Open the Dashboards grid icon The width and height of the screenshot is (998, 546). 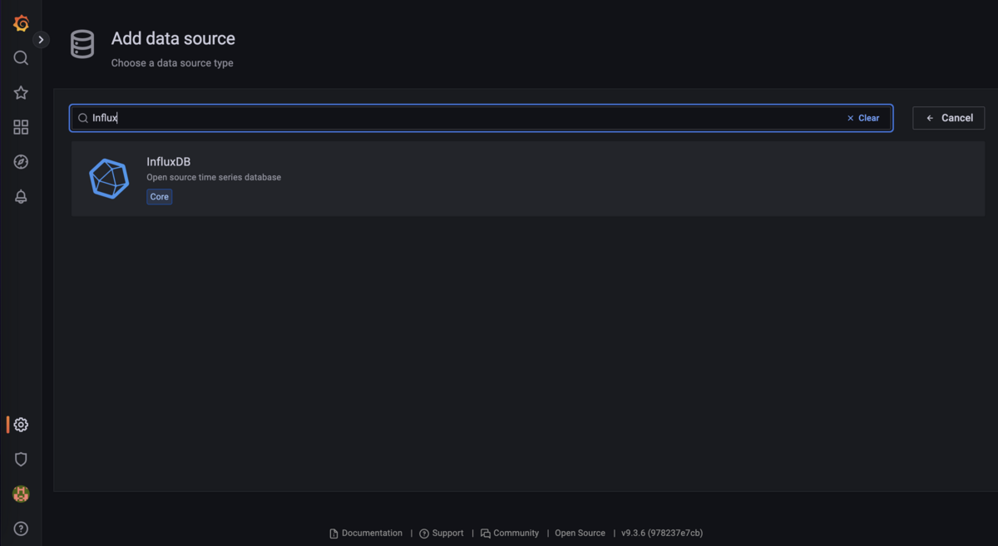[x=21, y=127]
